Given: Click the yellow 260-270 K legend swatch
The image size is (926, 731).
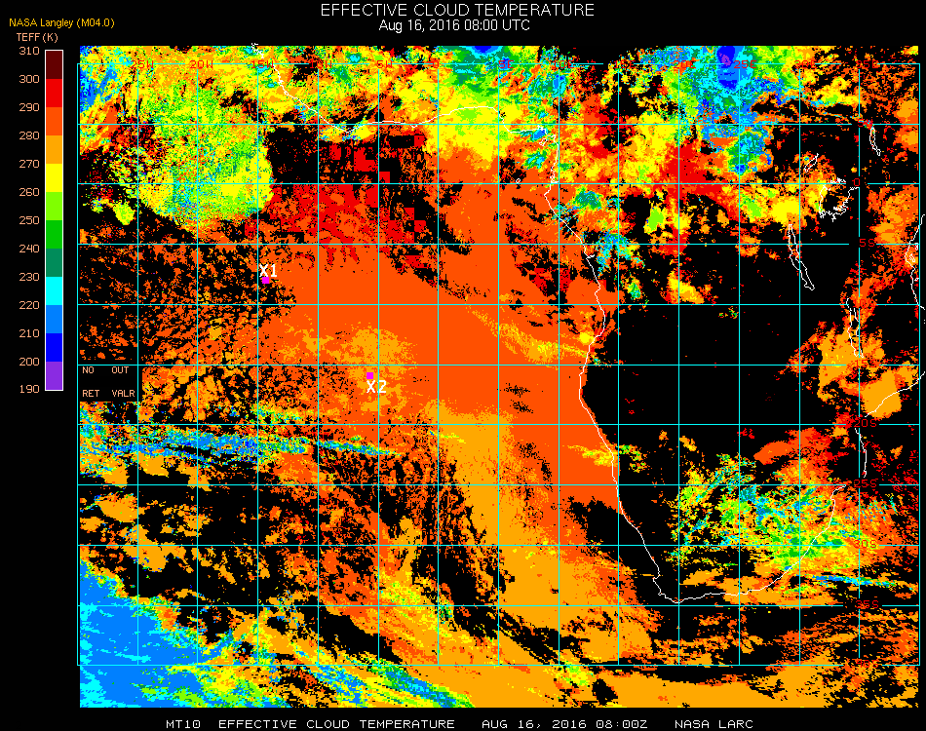Looking at the screenshot, I should [54, 177].
